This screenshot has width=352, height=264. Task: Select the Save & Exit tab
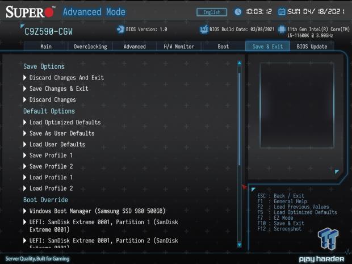[267, 47]
